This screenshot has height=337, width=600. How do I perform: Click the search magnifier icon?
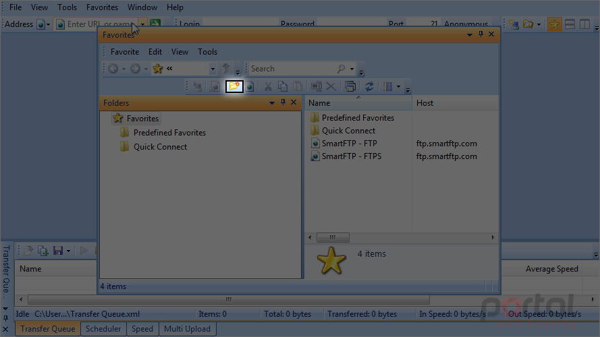(x=341, y=69)
